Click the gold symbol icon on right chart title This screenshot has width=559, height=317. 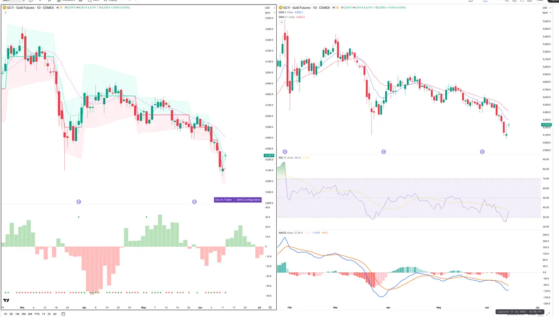[280, 8]
